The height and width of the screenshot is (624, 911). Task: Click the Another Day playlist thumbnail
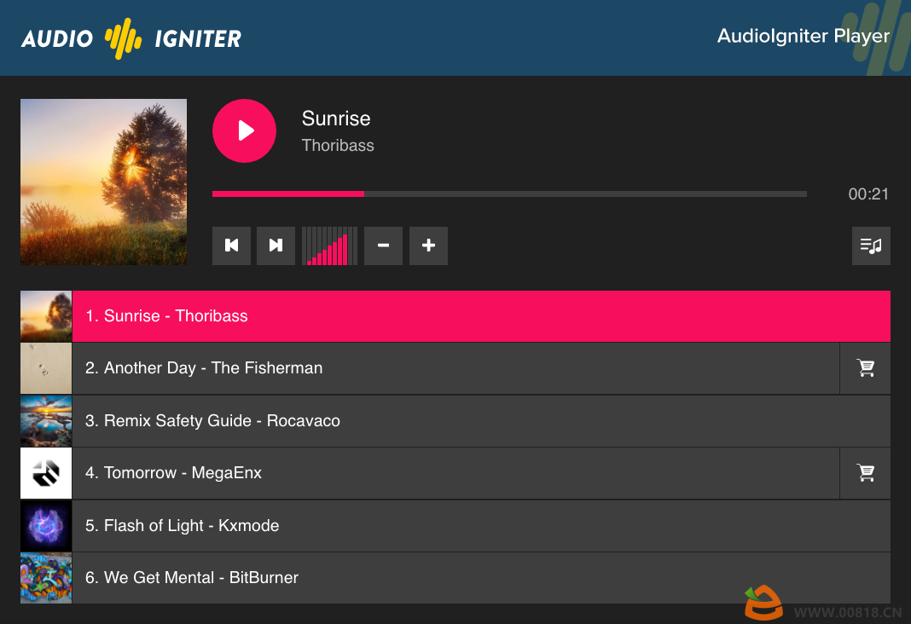point(46,368)
